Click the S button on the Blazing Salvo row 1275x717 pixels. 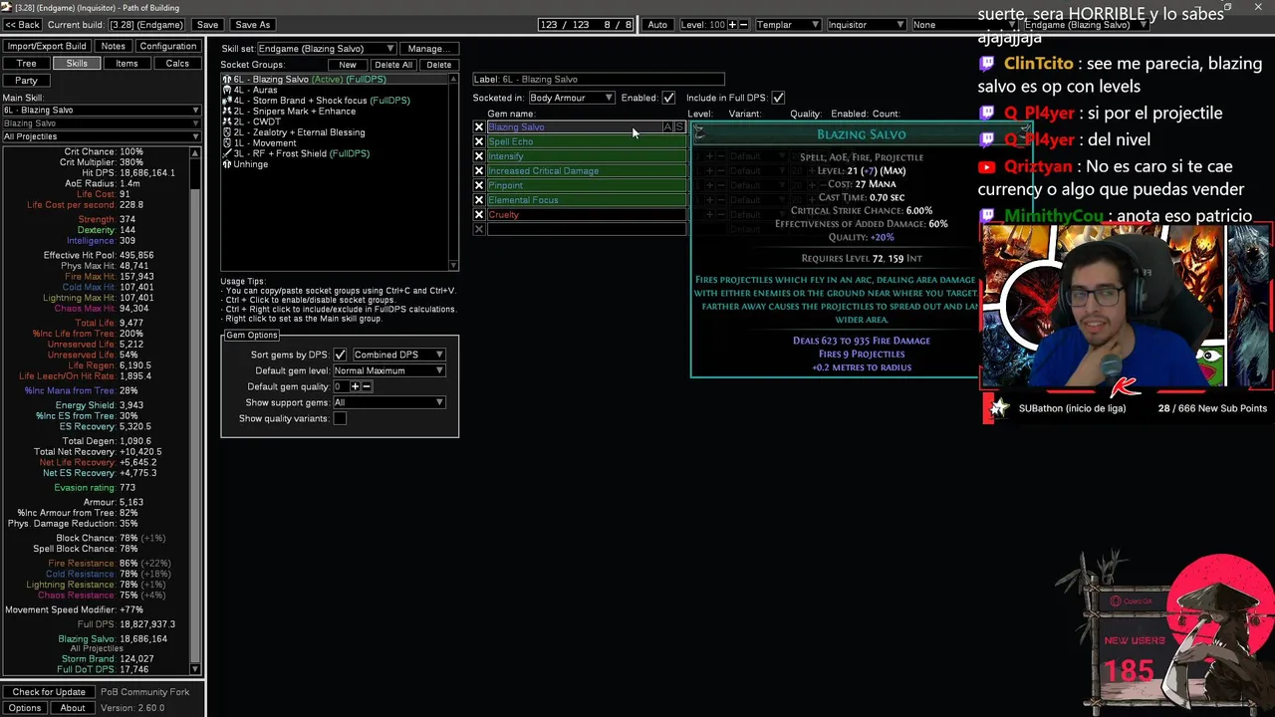[680, 127]
